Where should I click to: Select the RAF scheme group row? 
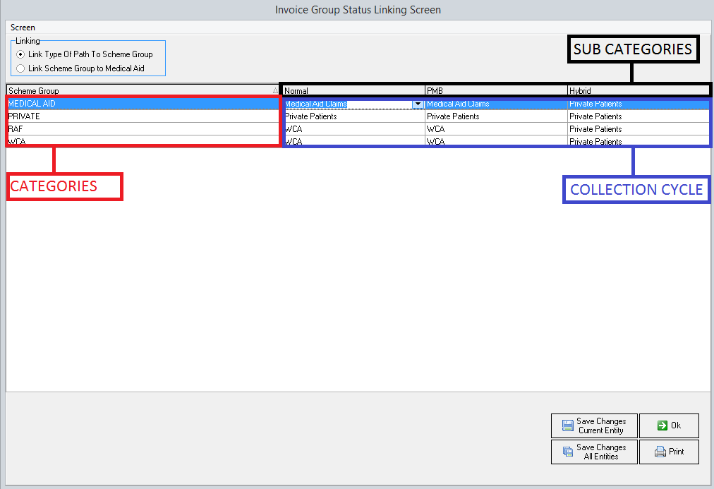tap(143, 129)
